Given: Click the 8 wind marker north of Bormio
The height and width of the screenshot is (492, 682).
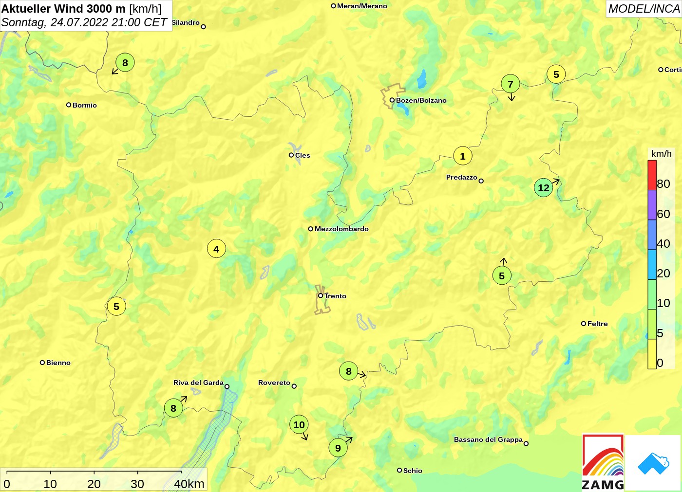Looking at the screenshot, I should 125,63.
